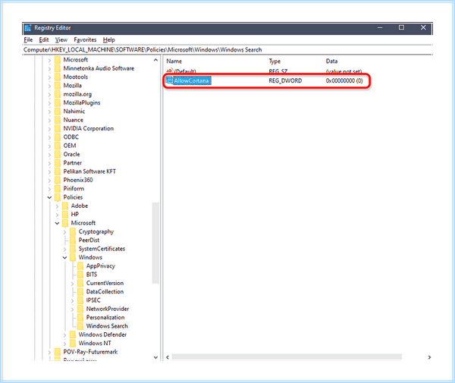Select the AppPrivacy folder icon
The image size is (455, 383).
click(80, 266)
